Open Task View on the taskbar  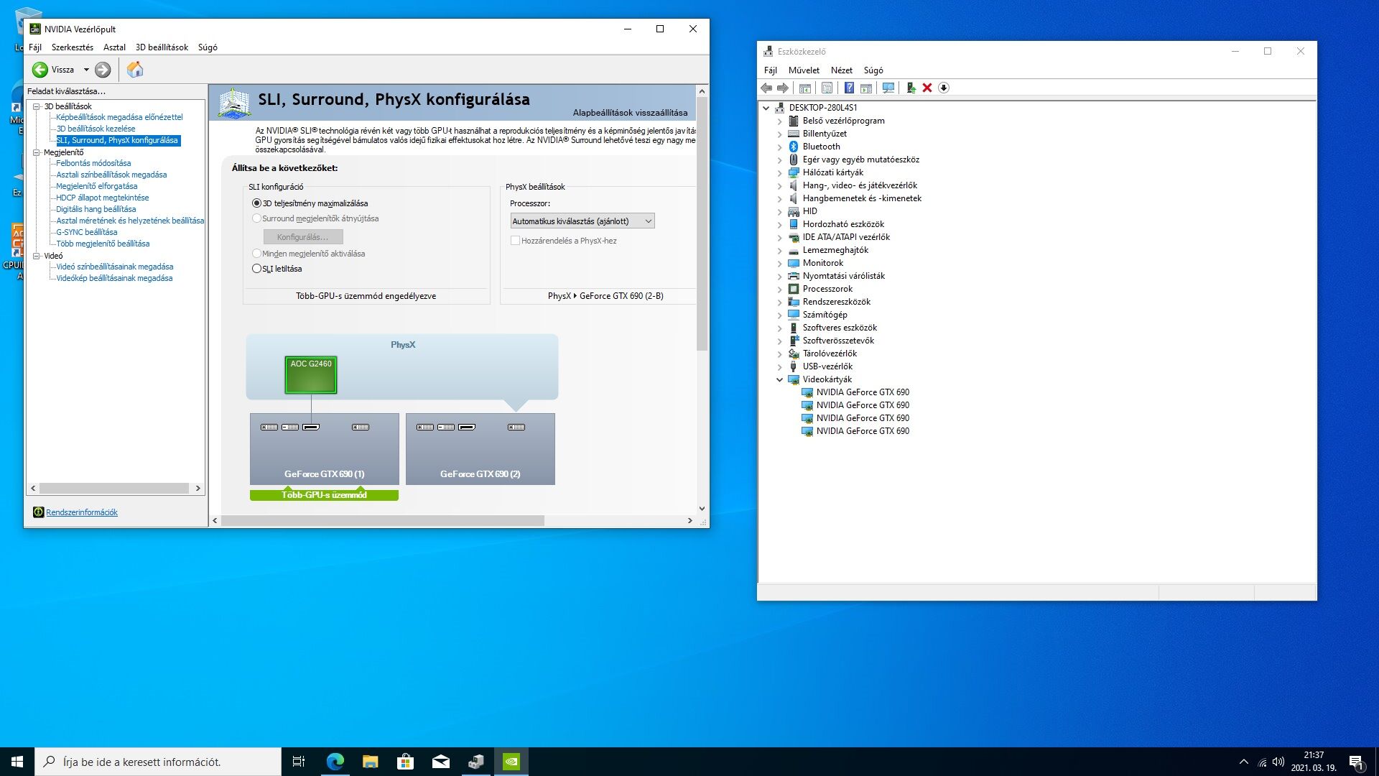click(x=299, y=762)
